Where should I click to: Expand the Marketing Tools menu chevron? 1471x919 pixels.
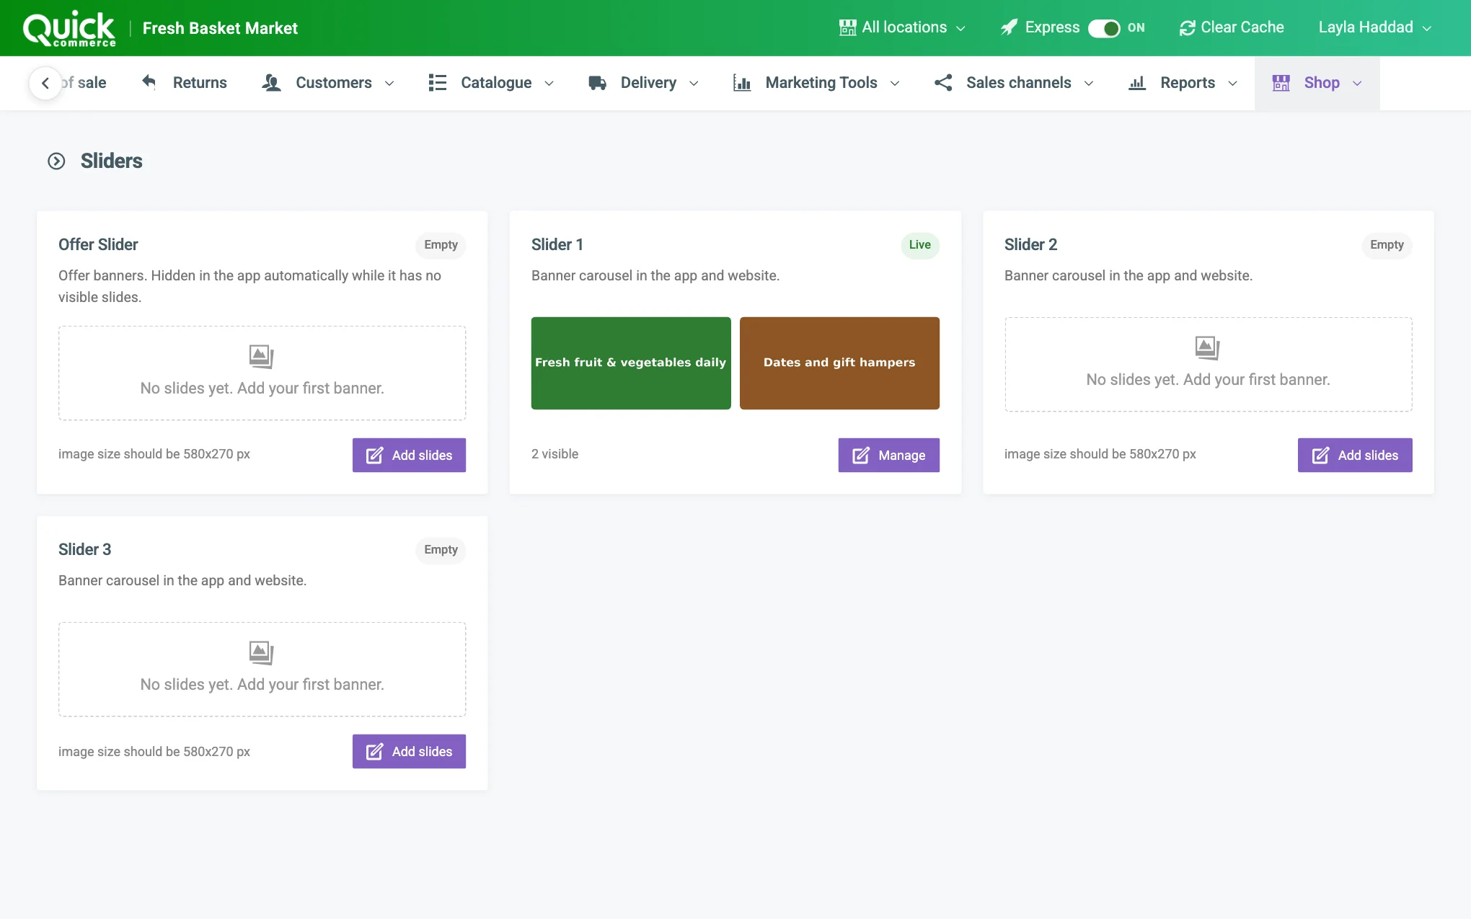point(895,84)
